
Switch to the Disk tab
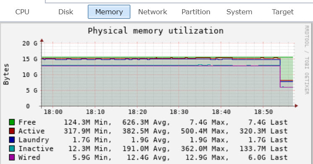[66, 12]
